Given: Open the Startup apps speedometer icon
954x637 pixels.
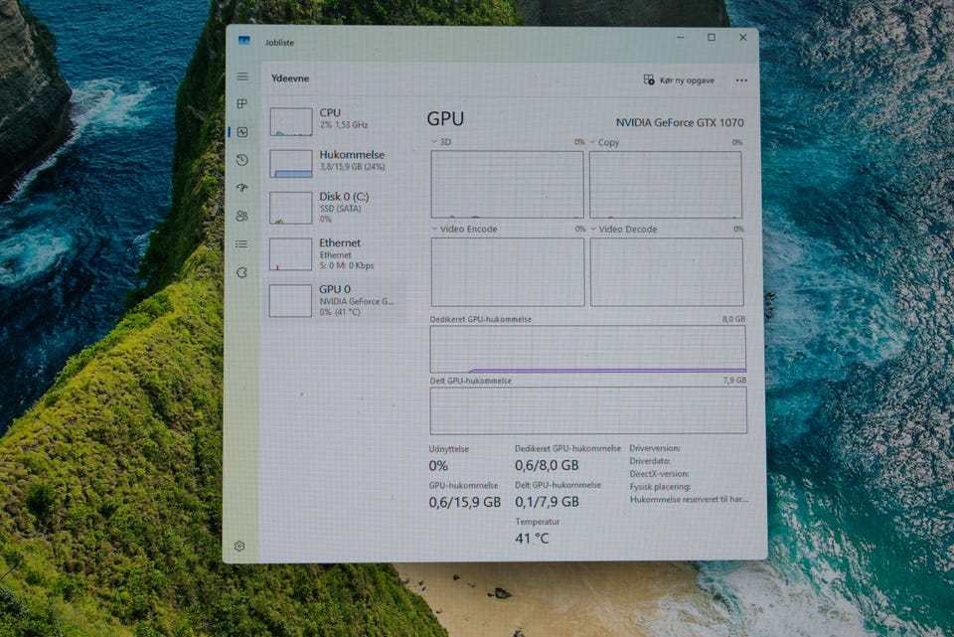Looking at the screenshot, I should tap(242, 188).
